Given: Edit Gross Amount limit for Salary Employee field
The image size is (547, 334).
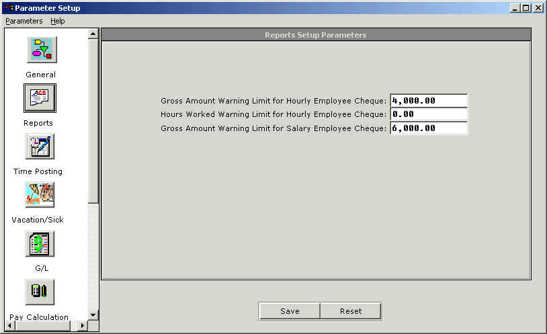Looking at the screenshot, I should click(x=428, y=128).
